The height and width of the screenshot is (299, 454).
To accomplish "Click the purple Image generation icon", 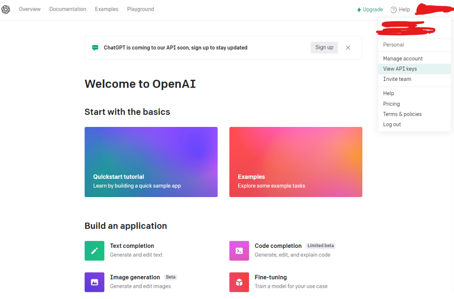I will click(x=94, y=282).
